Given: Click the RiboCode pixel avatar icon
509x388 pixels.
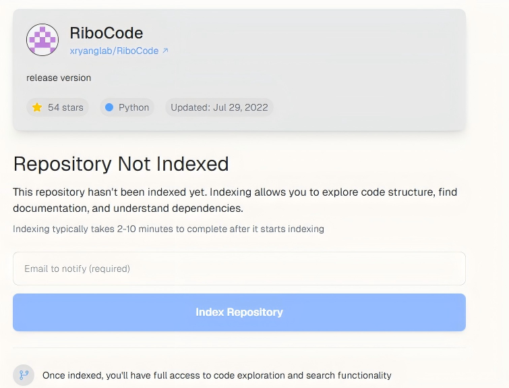Looking at the screenshot, I should tap(42, 39).
